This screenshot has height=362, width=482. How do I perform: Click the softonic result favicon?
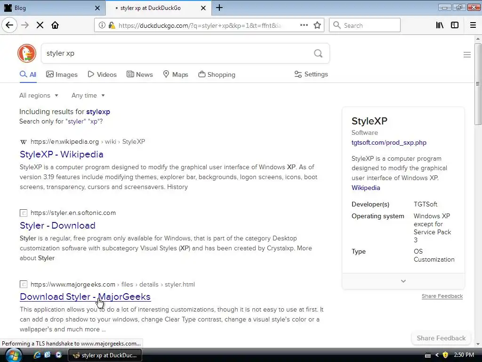tap(24, 213)
